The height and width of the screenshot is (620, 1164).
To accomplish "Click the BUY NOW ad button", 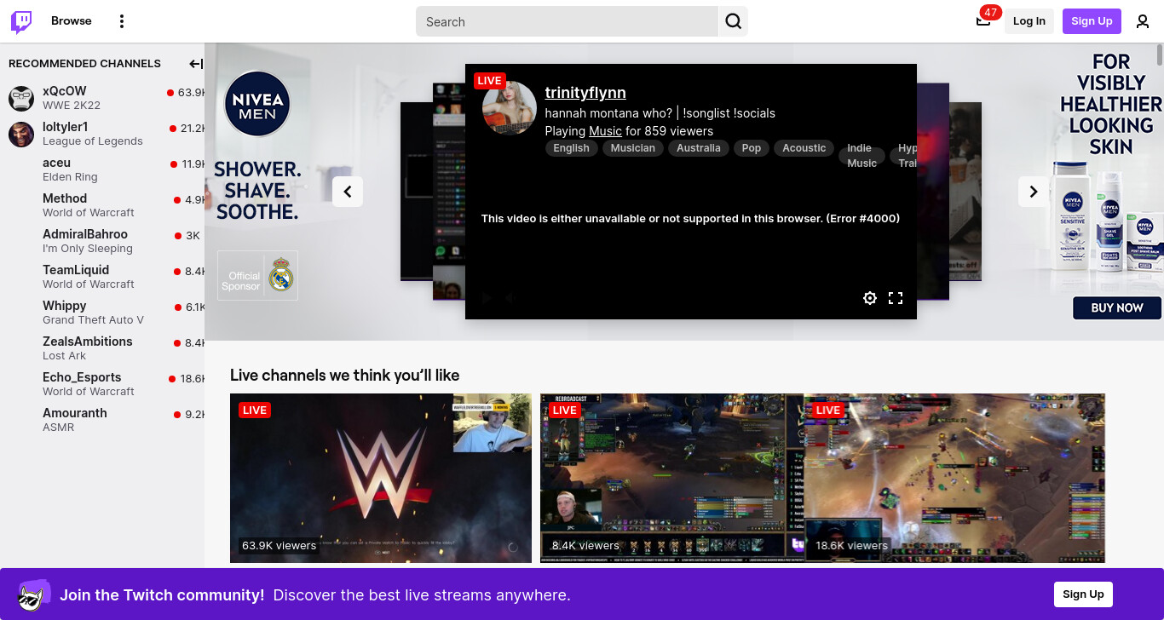I will click(x=1117, y=307).
